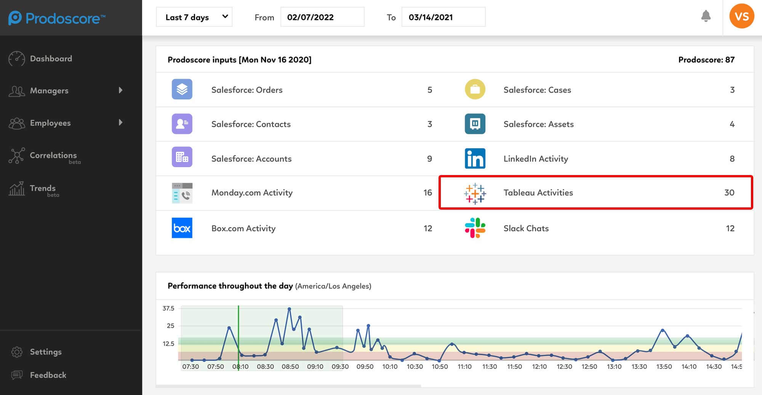This screenshot has height=395, width=762.
Task: Open the VS user avatar menu
Action: (741, 16)
